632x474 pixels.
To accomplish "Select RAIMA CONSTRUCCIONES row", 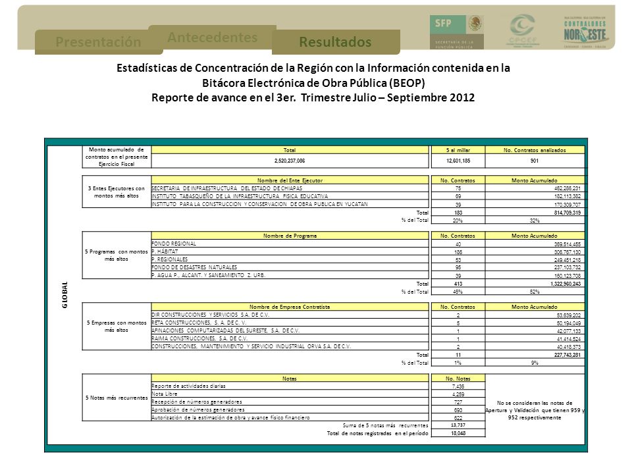I will pyautogui.click(x=290, y=338).
